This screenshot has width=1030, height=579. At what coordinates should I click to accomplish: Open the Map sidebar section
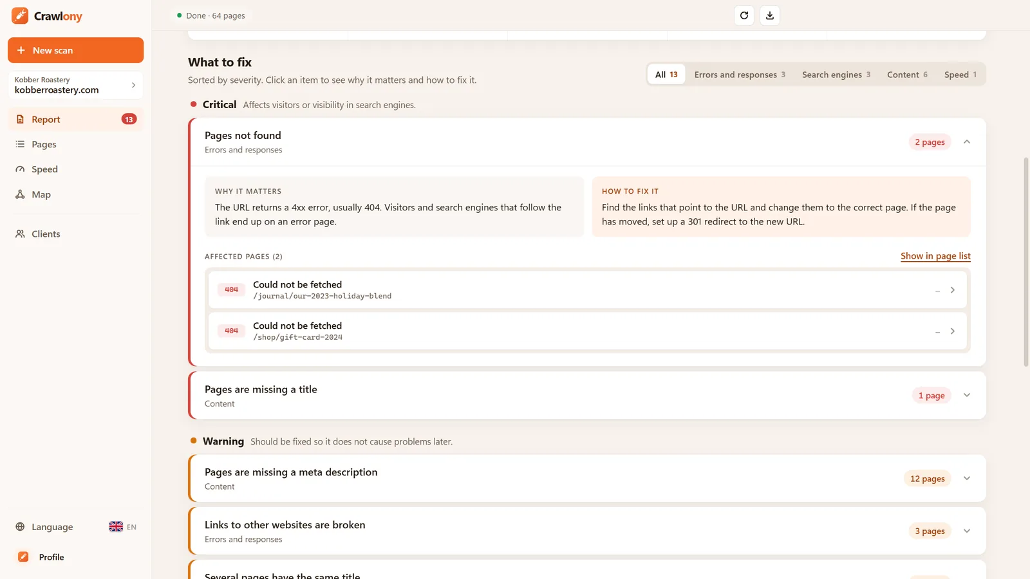(x=75, y=194)
